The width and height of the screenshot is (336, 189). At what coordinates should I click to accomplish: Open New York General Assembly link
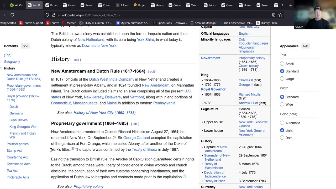click(x=252, y=133)
